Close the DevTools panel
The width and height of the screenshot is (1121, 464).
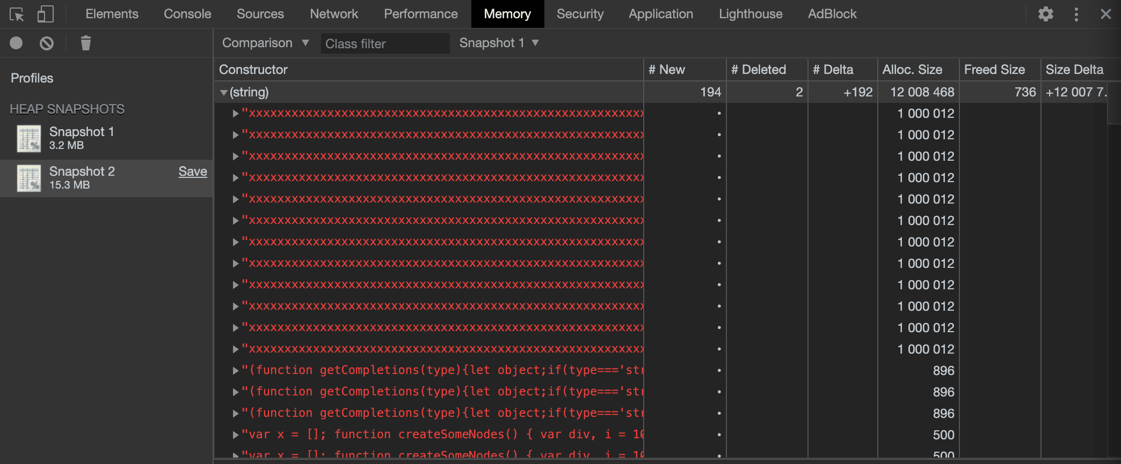[1105, 14]
